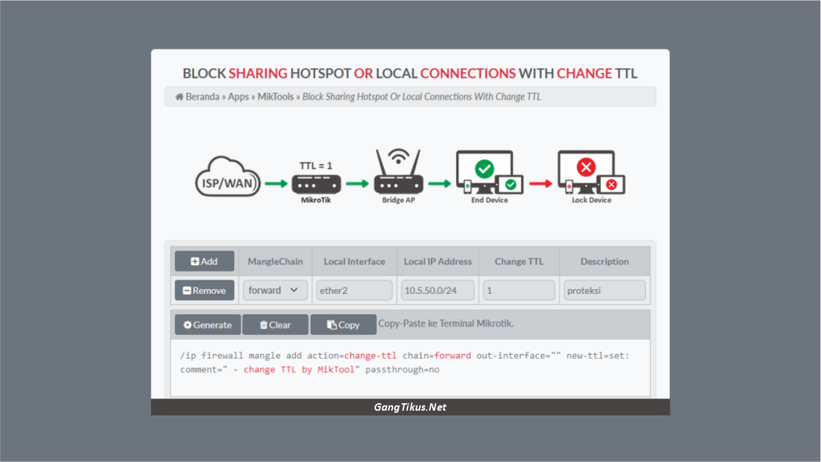Select the ether2 Local Interface field
The width and height of the screenshot is (821, 462).
click(x=354, y=290)
